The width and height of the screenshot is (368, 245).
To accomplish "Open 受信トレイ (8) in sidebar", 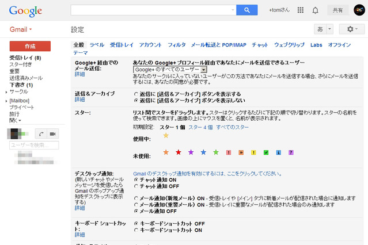I will pyautogui.click(x=25, y=58).
